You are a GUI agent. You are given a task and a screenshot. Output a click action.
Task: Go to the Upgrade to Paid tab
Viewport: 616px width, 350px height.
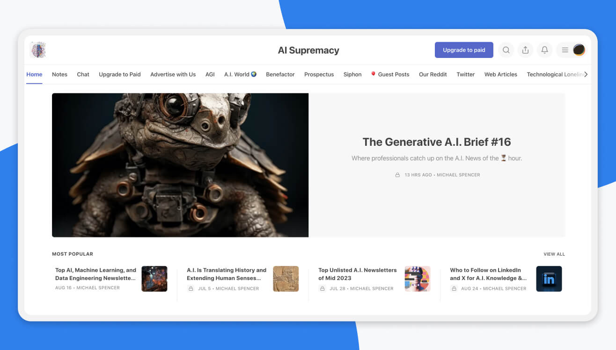(120, 74)
